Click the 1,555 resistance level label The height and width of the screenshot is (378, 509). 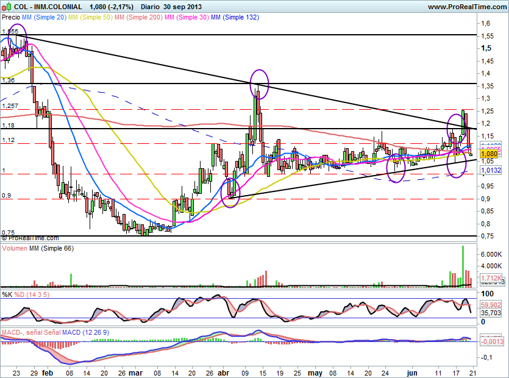click(x=10, y=30)
